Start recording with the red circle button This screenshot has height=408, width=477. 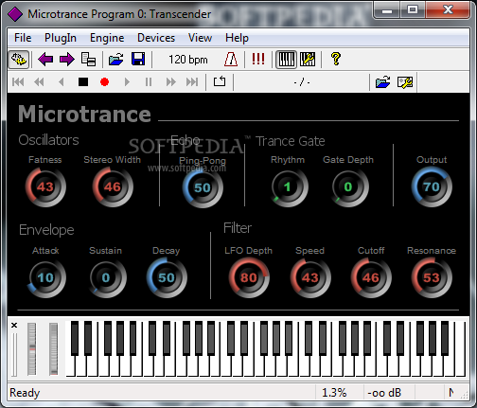click(104, 82)
